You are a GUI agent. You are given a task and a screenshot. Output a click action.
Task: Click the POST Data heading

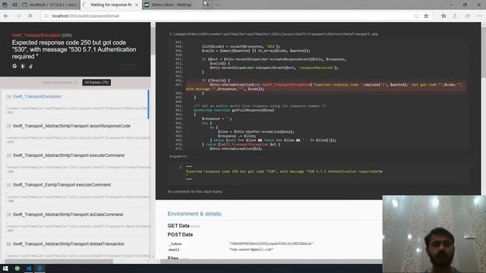(180, 234)
